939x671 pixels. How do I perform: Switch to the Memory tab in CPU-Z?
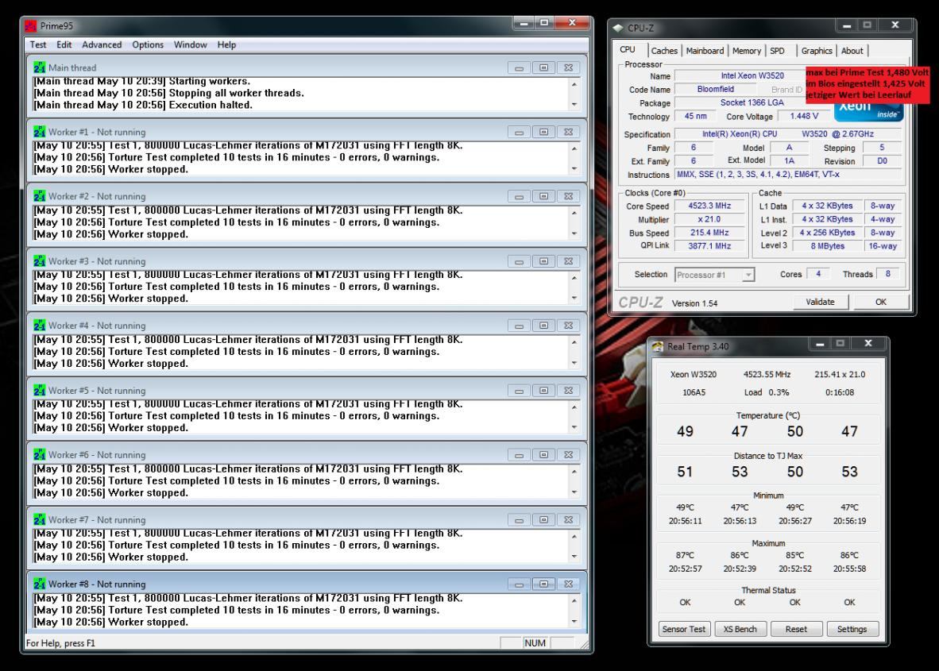point(747,51)
